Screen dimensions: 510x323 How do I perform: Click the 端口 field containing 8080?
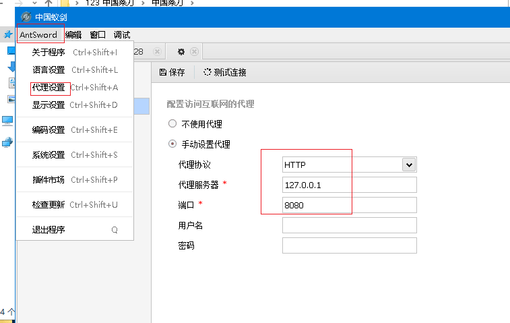[350, 205]
